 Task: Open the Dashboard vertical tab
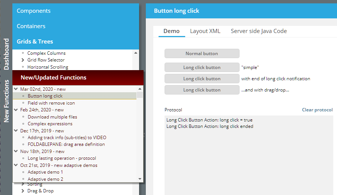pyautogui.click(x=6, y=54)
